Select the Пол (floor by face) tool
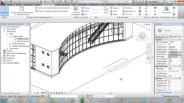This screenshot has width=184, height=103. (x=85, y=14)
